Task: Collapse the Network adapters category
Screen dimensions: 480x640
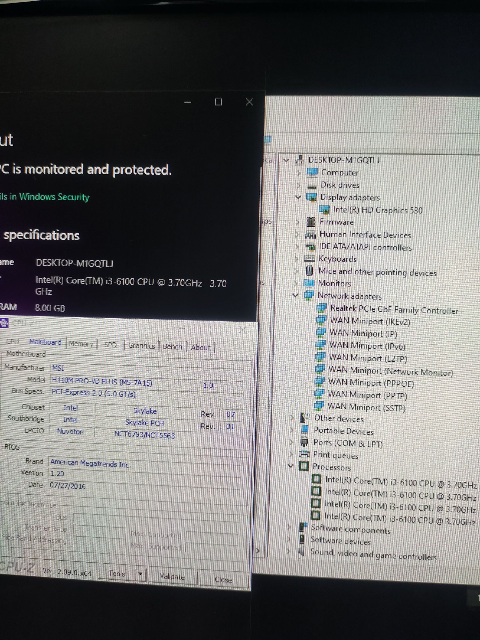Action: pos(295,295)
